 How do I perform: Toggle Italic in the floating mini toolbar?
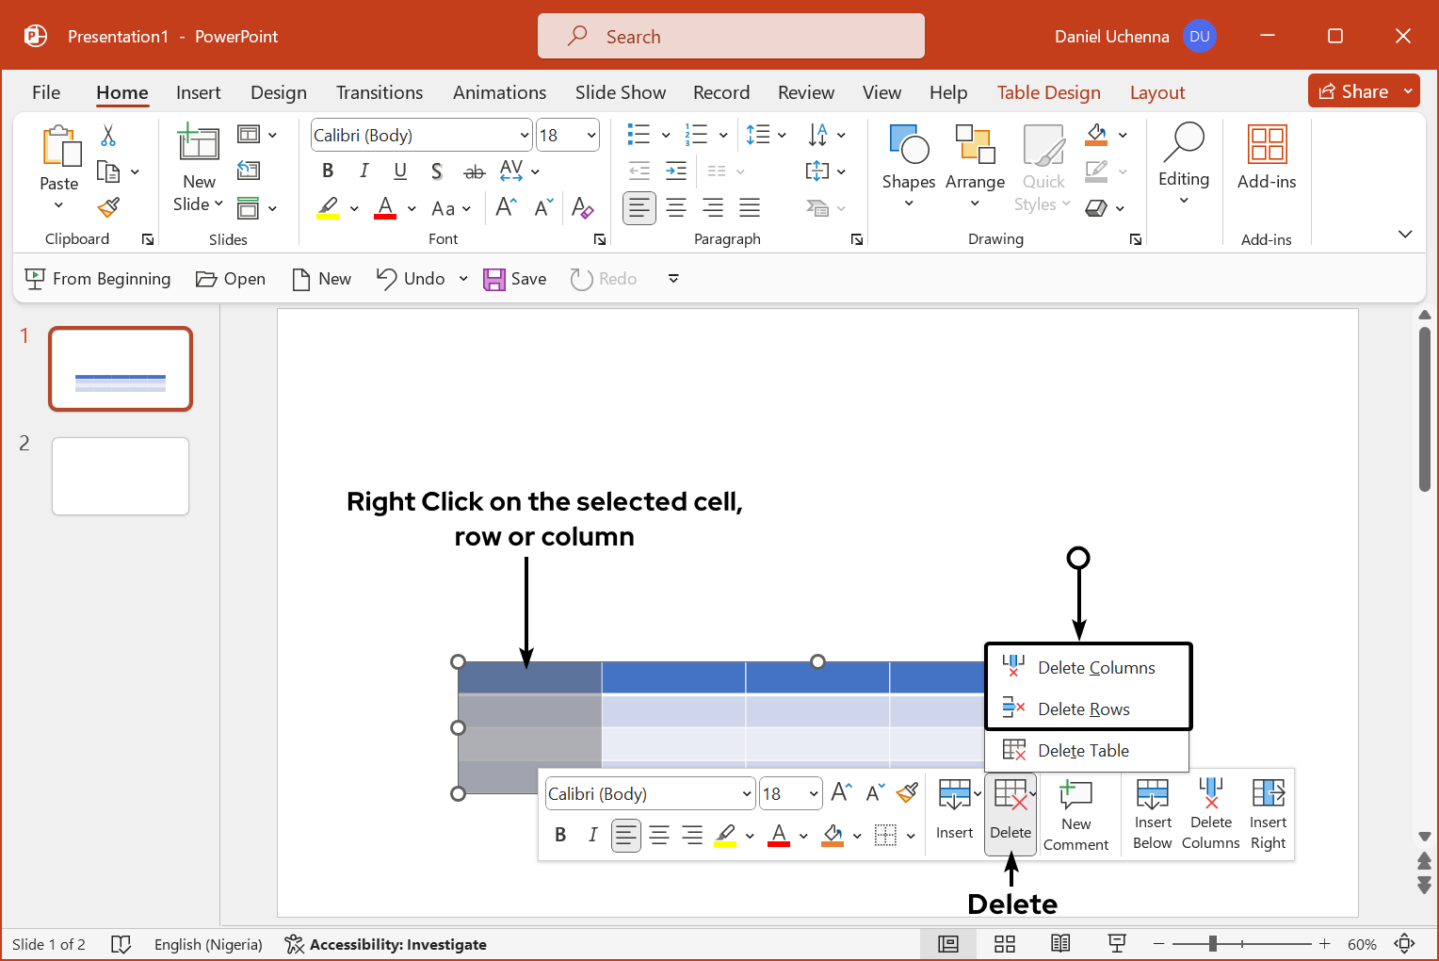coord(592,835)
